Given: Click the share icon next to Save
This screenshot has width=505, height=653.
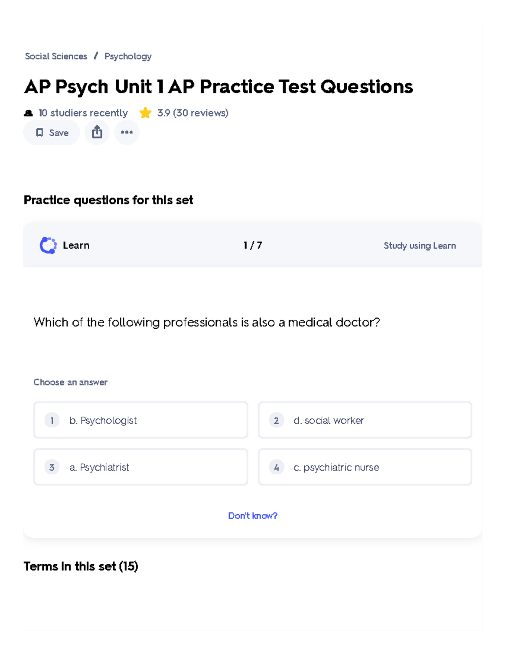Looking at the screenshot, I should [x=97, y=132].
